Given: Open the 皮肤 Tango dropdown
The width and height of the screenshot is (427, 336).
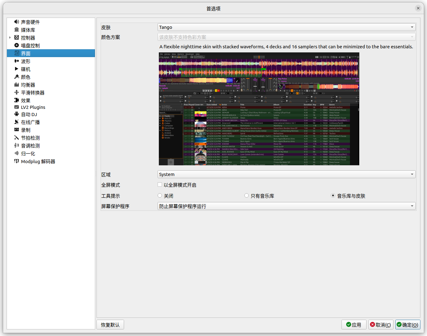Looking at the screenshot, I should [286, 27].
